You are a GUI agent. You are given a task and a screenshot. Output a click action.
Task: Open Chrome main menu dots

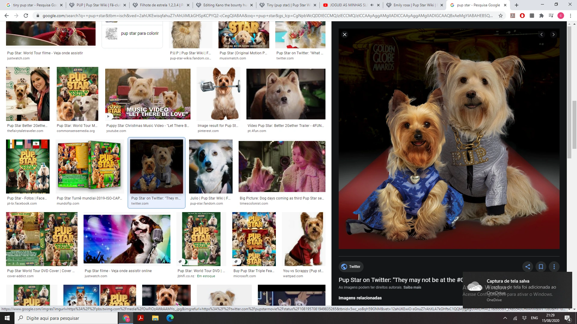click(570, 16)
